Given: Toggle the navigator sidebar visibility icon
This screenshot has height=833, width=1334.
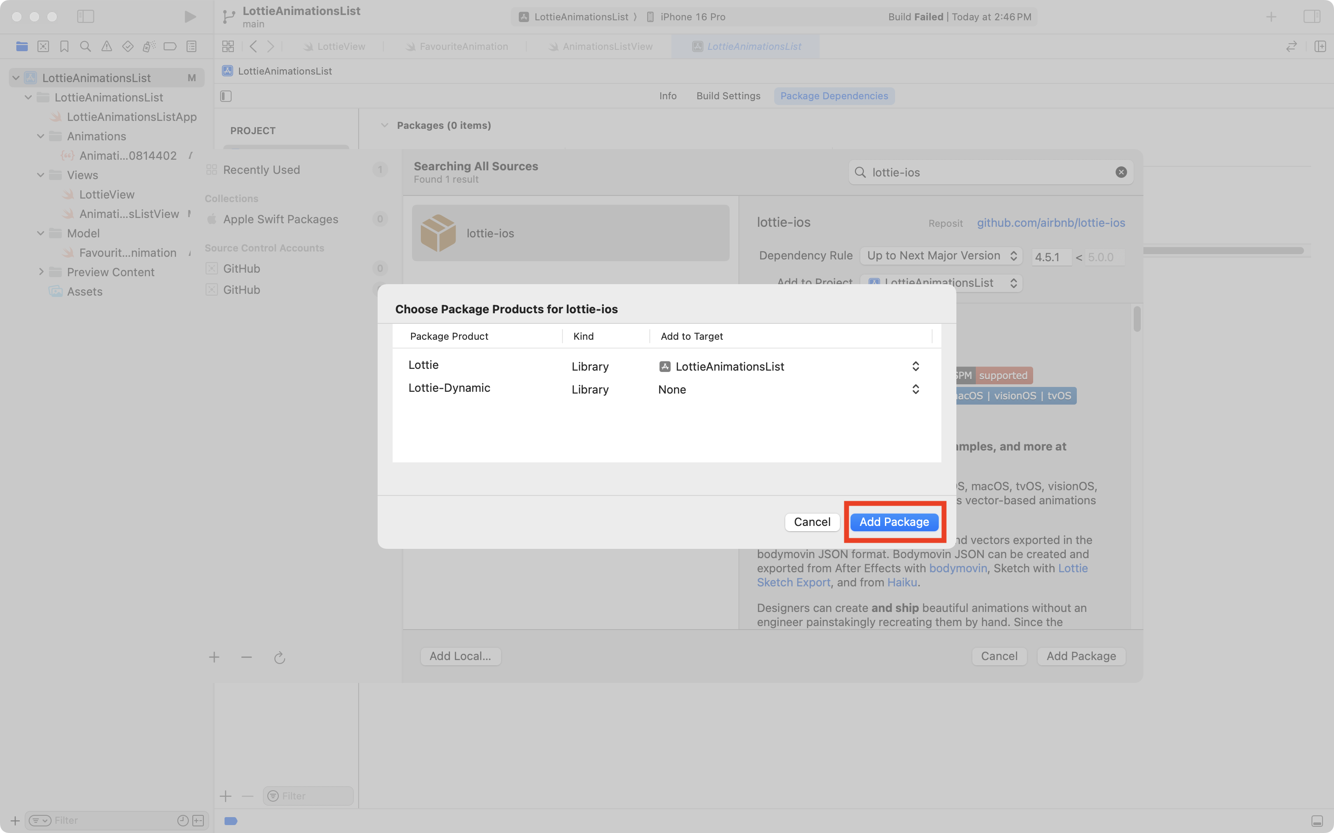Looking at the screenshot, I should pyautogui.click(x=86, y=16).
